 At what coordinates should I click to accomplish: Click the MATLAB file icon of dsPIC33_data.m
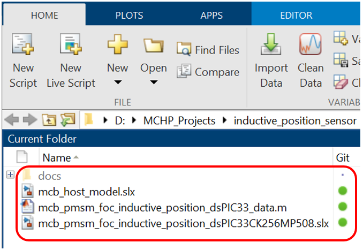27,207
